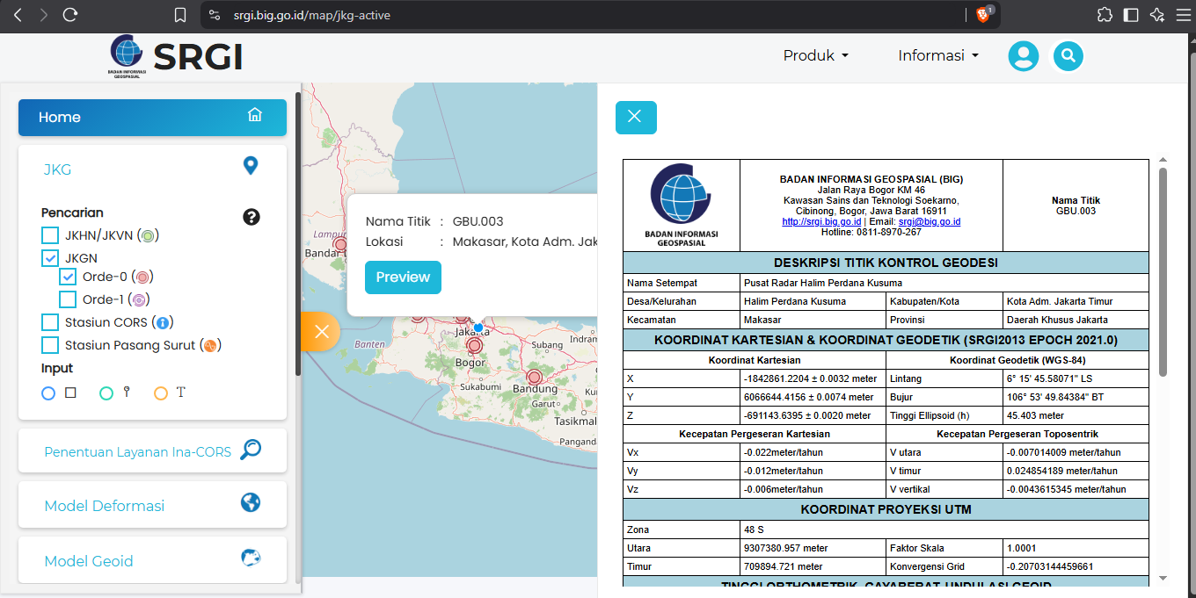This screenshot has height=598, width=1196.
Task: Collapse sidebar with orange X button
Action: (x=321, y=331)
